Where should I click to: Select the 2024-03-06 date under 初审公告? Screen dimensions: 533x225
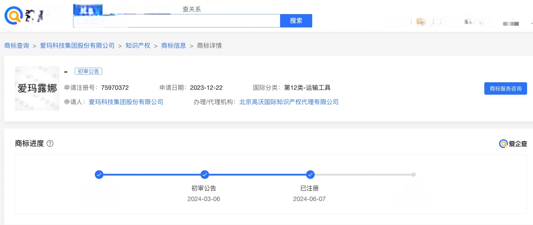click(204, 199)
